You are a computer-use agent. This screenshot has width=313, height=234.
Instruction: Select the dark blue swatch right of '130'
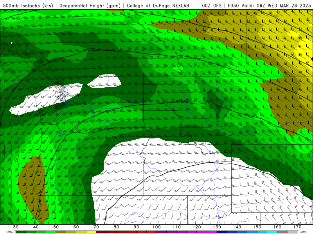[222, 232]
